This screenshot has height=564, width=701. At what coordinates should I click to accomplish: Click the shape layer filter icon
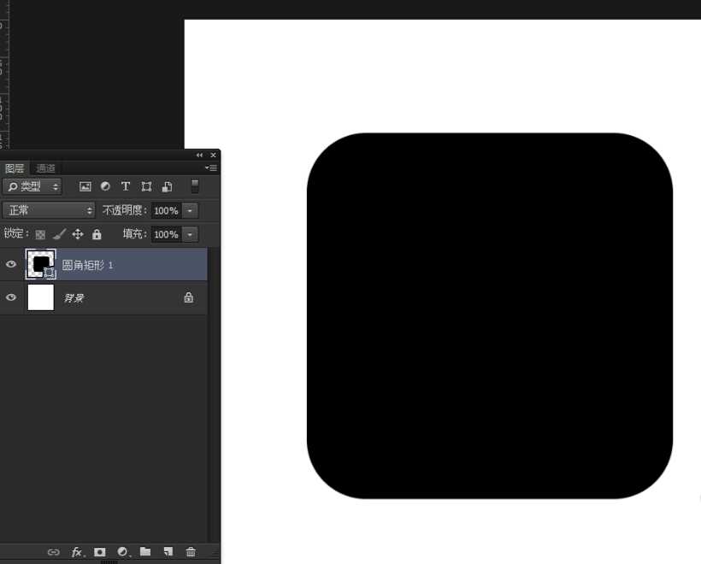(x=146, y=186)
